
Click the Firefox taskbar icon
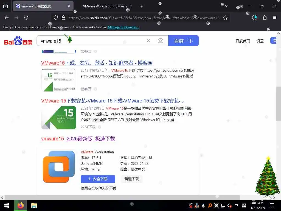(21, 206)
